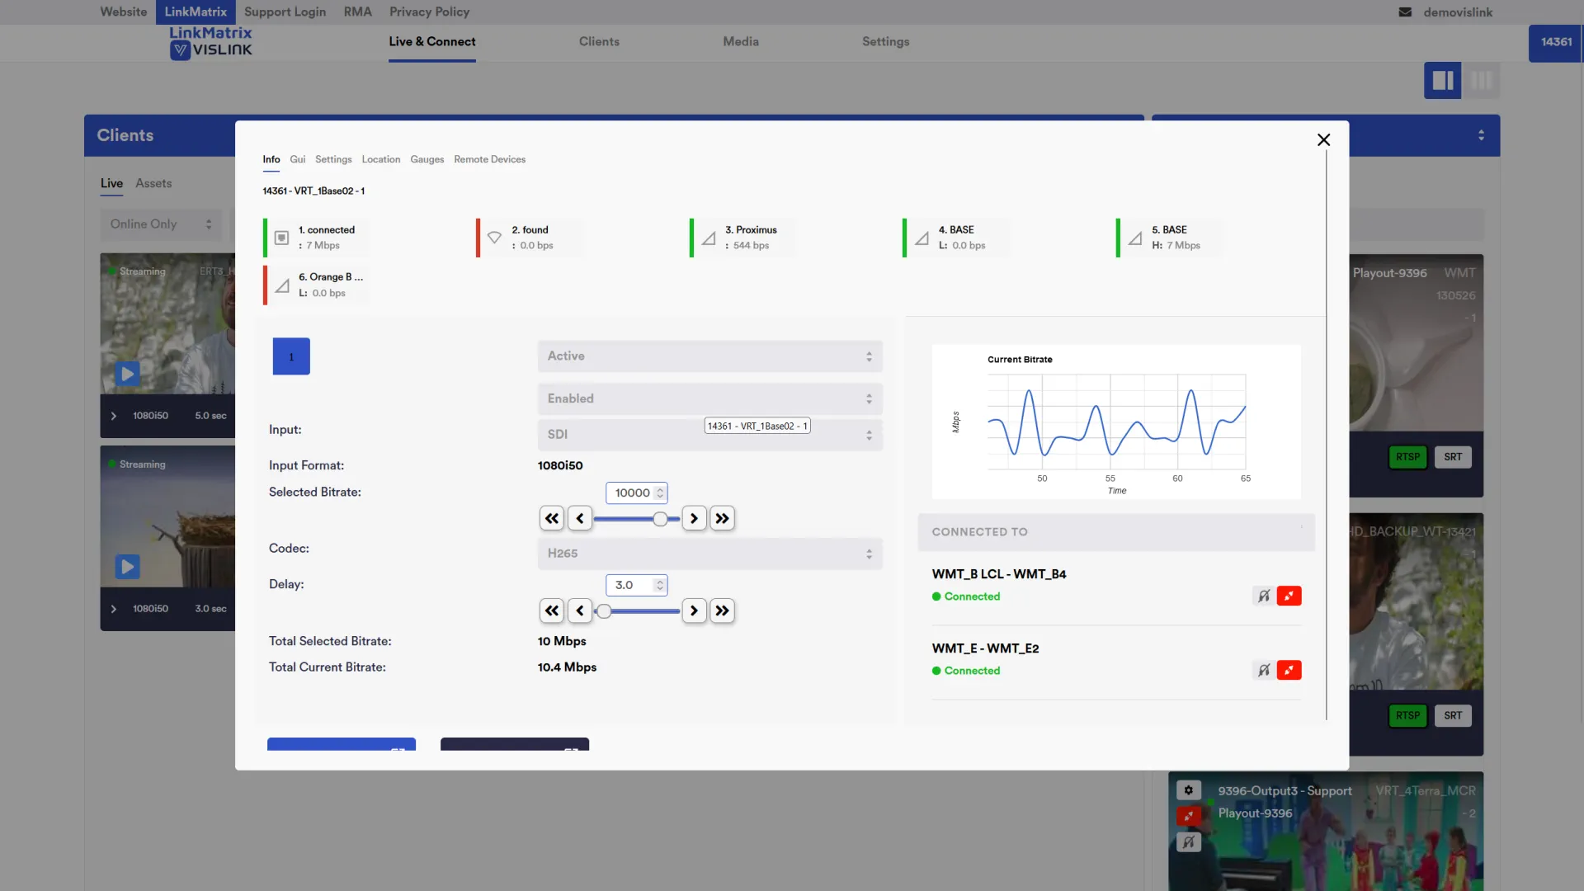Expand the Online Only filter dropdown
Screen dimensions: 1584x891
(x=161, y=224)
